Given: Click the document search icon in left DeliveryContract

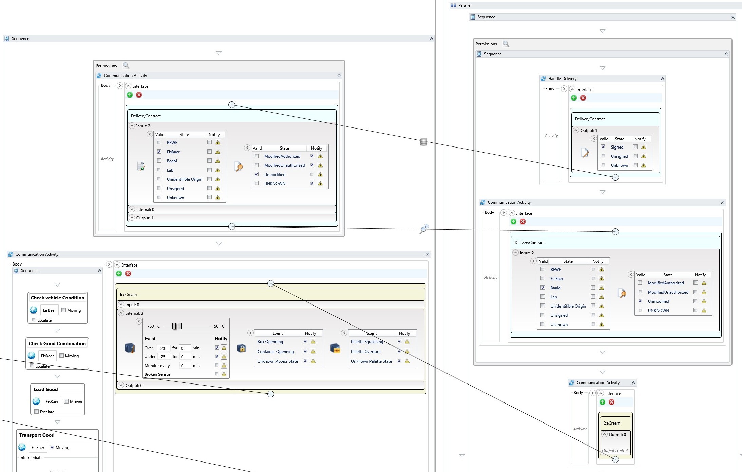Looking at the screenshot, I should pyautogui.click(x=238, y=166).
